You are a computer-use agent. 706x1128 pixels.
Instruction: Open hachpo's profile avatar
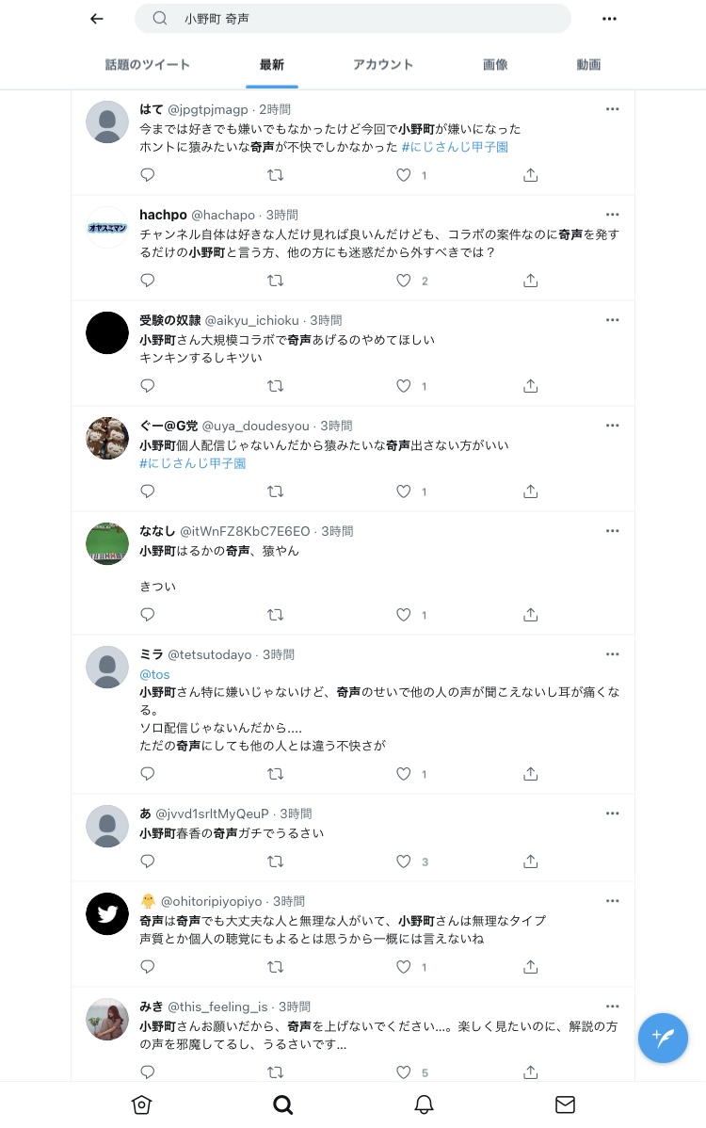[107, 227]
